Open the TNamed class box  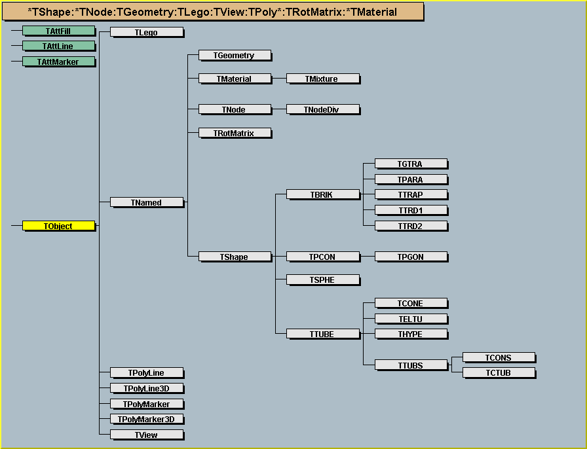pyautogui.click(x=146, y=203)
